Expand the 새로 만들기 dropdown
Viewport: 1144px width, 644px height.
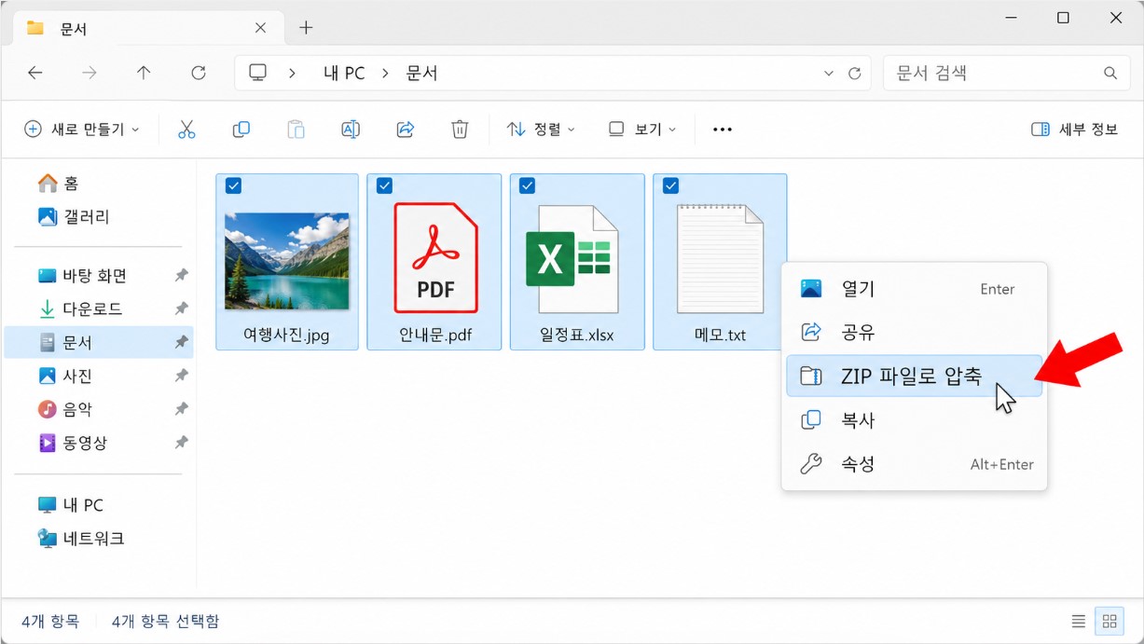pyautogui.click(x=82, y=130)
